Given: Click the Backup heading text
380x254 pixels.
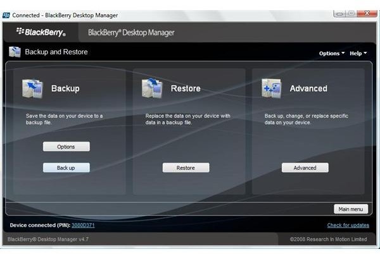Looking at the screenshot, I should coord(65,88).
